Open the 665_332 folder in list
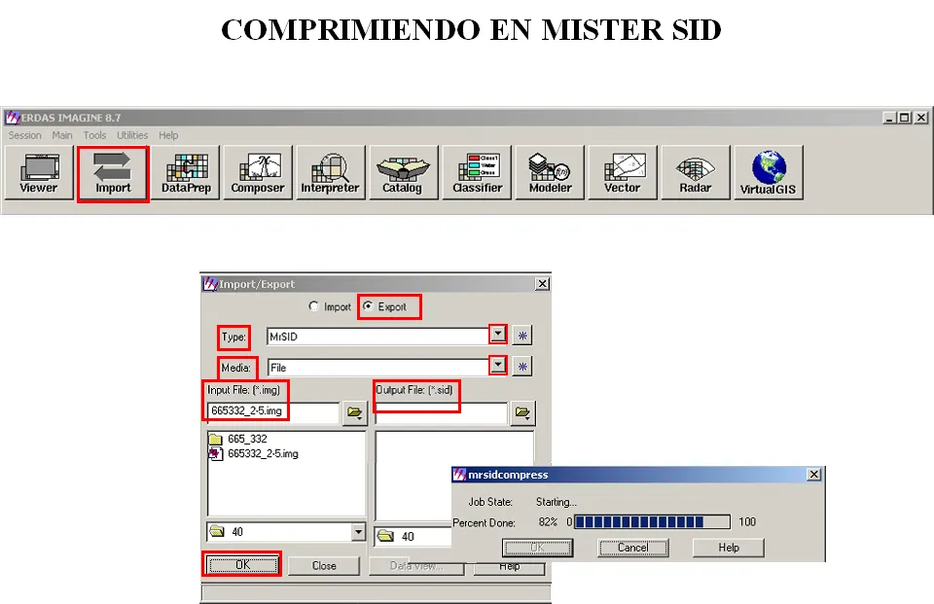Image resolution: width=934 pixels, height=604 pixels. [238, 439]
